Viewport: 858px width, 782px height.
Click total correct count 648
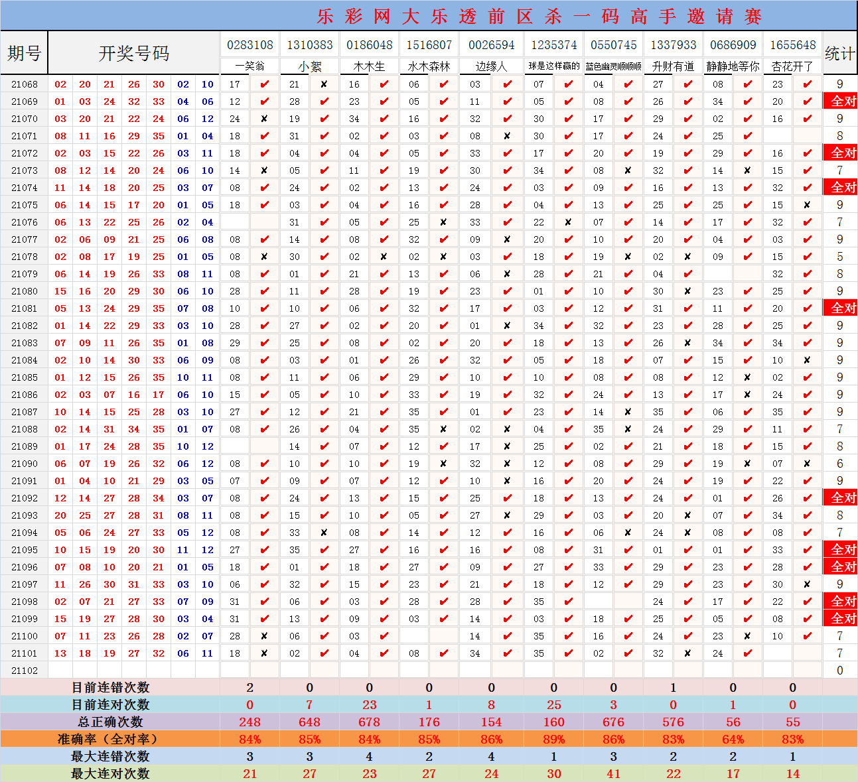(309, 722)
